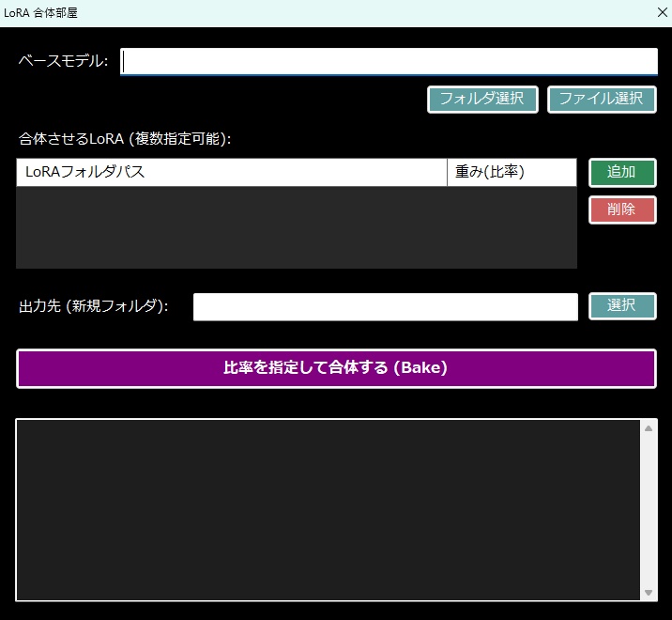Click the green 追加 button

pos(622,173)
